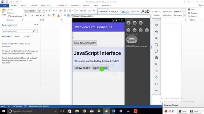The width and height of the screenshot is (204, 114).
Task: Take emulator screenshot with camera icon
Action: pyautogui.click(x=156, y=58)
